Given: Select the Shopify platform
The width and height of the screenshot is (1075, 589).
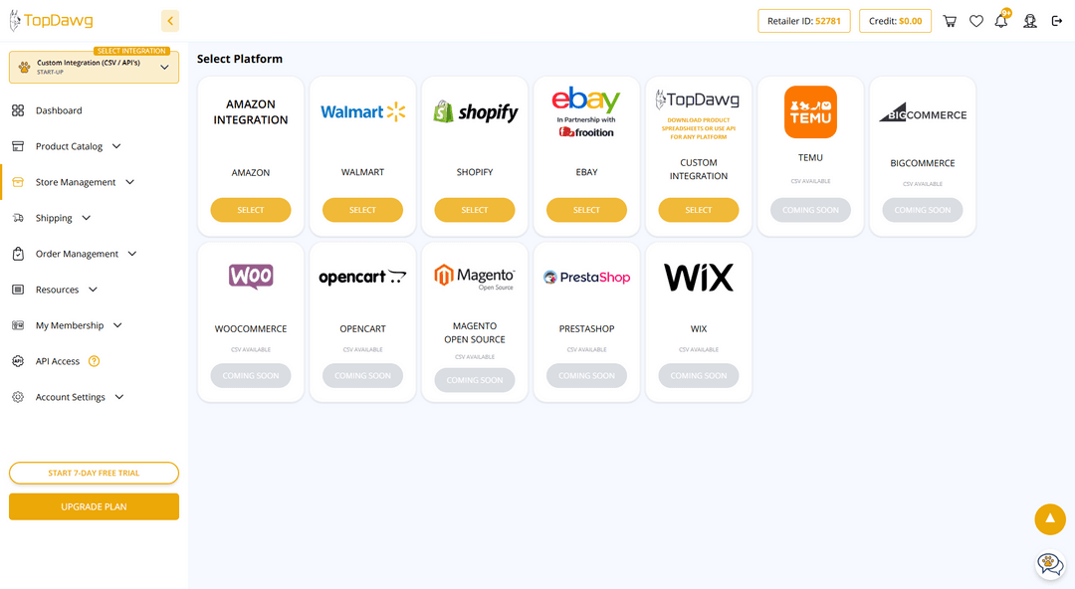Looking at the screenshot, I should [475, 210].
